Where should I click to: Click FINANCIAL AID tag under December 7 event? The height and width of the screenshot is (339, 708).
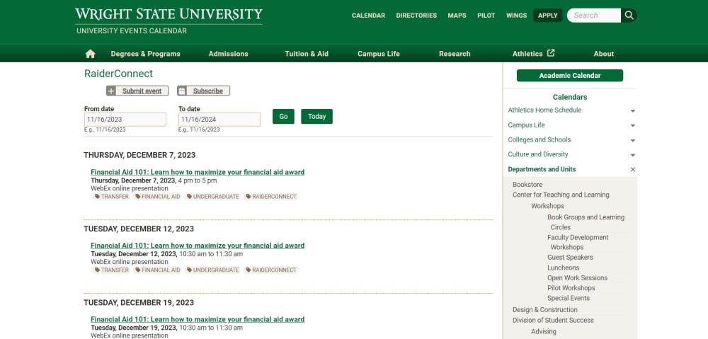158,196
